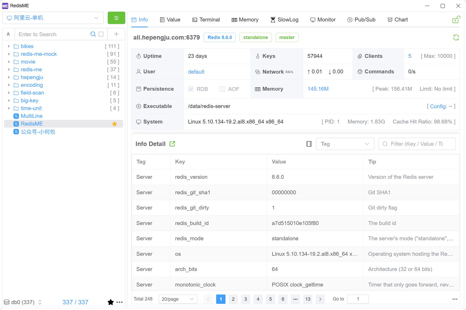Viewport: 466px width, 310px height.
Task: Click the bikes folder icon
Action: [x=16, y=46]
